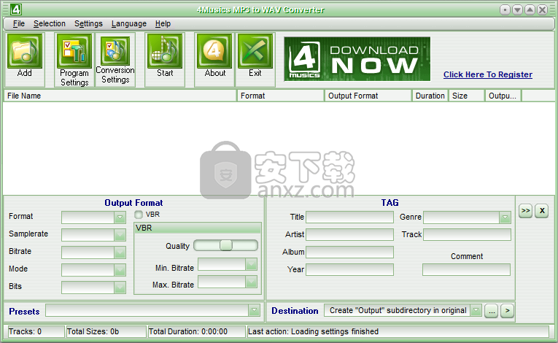558x343 pixels.
Task: Open the Destination dropdown arrow
Action: (476, 310)
